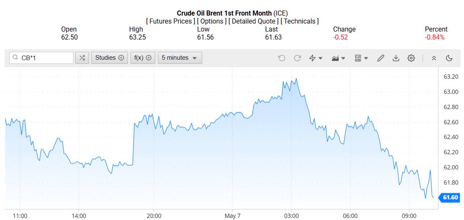This screenshot has height=220, width=464.
Task: Open the Futures Prices link
Action: [171, 21]
